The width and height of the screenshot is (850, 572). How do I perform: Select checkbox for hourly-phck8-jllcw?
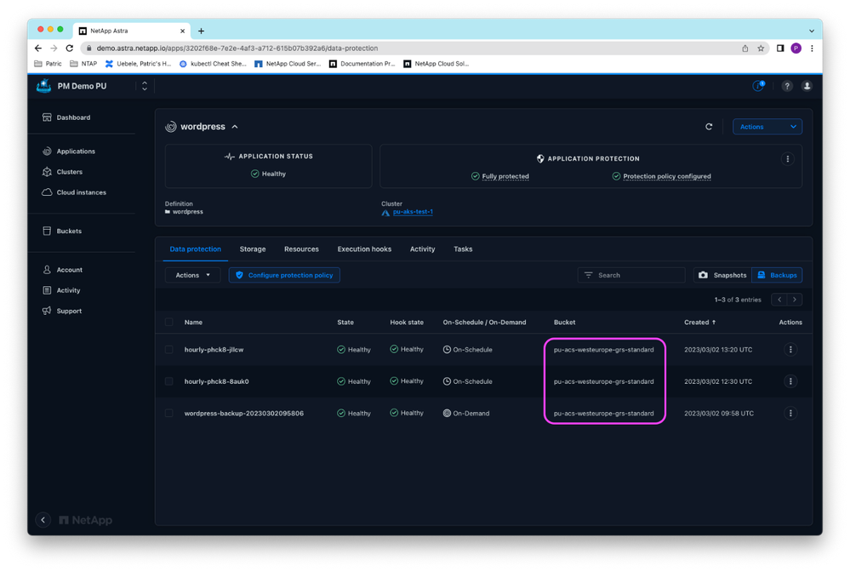(x=169, y=350)
